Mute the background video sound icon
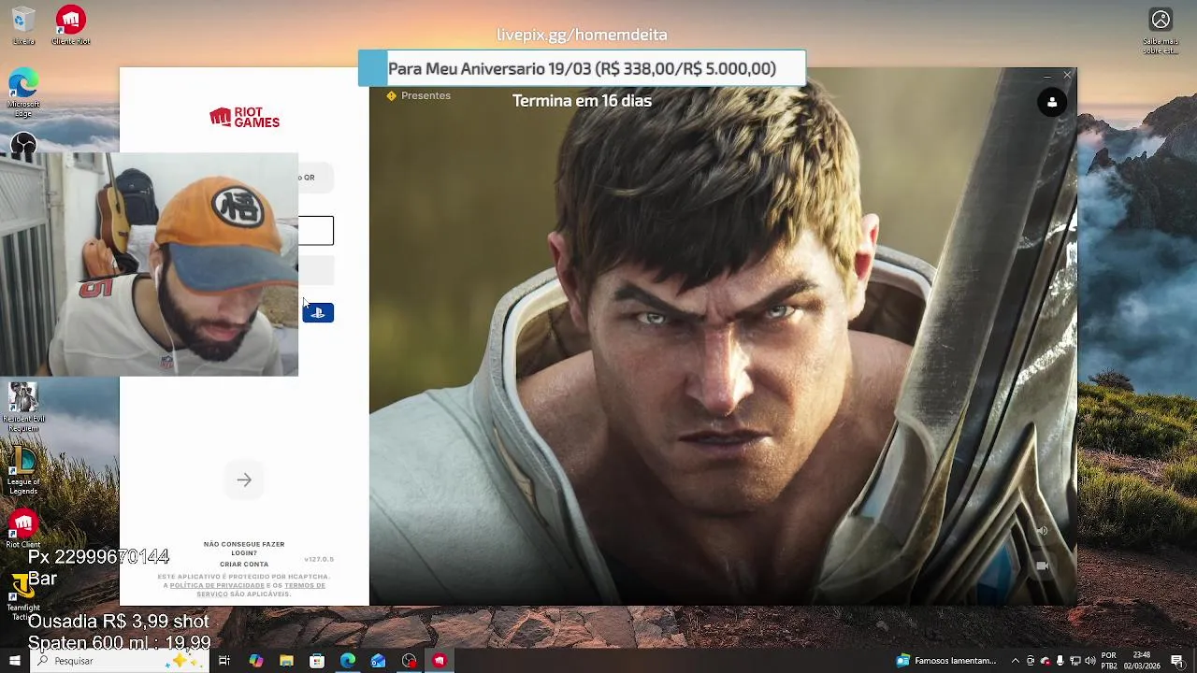The width and height of the screenshot is (1197, 673). click(1042, 531)
